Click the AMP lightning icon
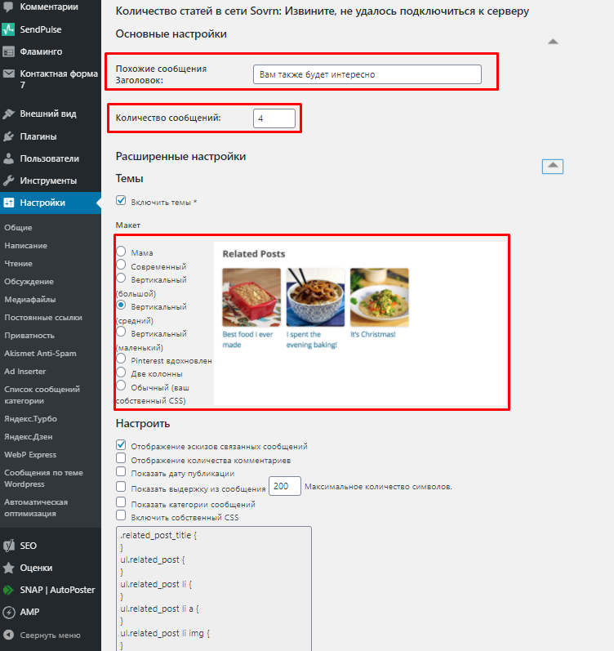This screenshot has height=651, width=614. [x=8, y=612]
